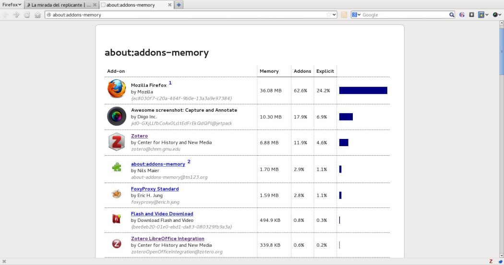504x265 pixels.
Task: Close the about:addons-memory tab
Action: click(x=170, y=5)
